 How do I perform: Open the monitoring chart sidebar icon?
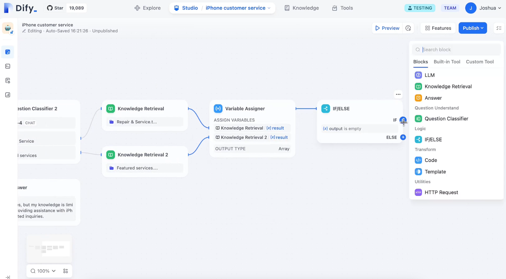pyautogui.click(x=8, y=95)
